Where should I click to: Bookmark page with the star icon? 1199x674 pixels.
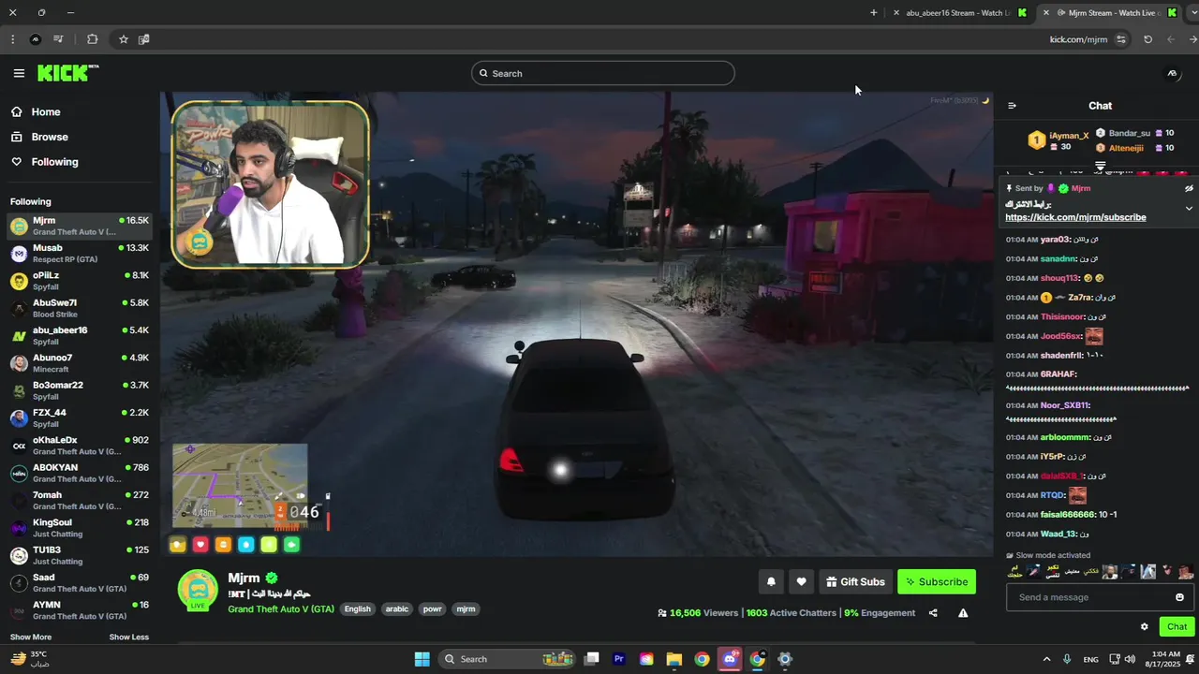pyautogui.click(x=123, y=39)
